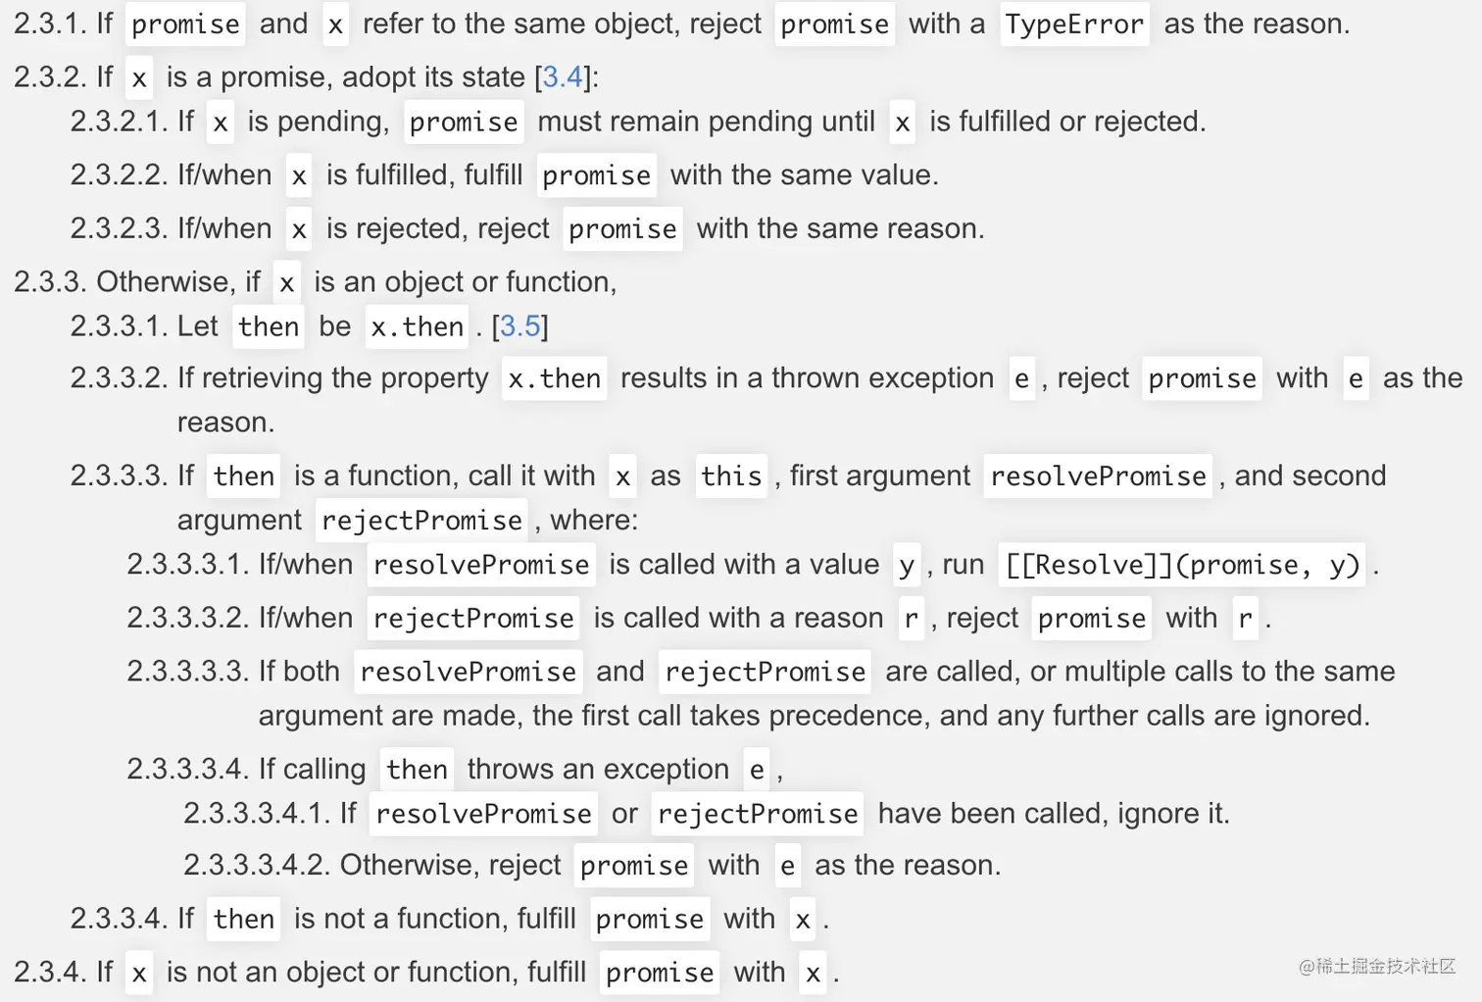Click rejectPromise code in step 2.3.3.3.4.1

pos(758,814)
